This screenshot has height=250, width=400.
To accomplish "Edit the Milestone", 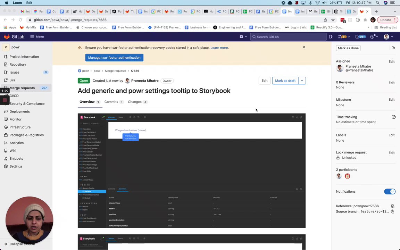I will [391, 100].
